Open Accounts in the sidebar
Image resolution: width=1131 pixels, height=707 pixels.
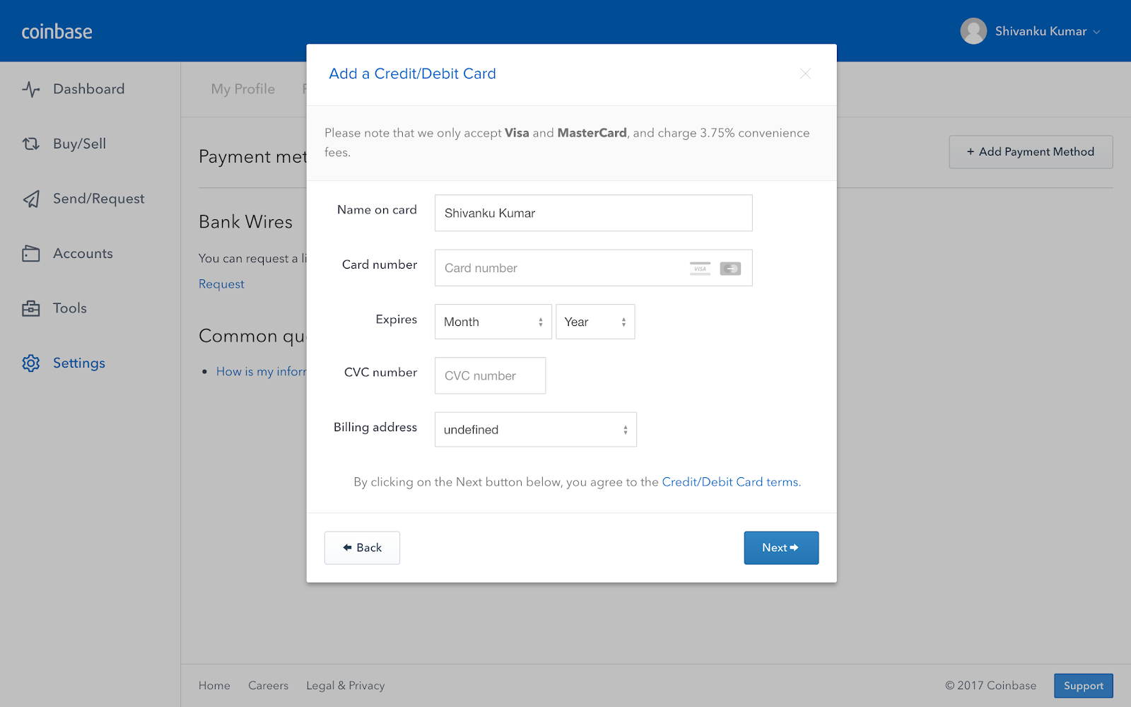pyautogui.click(x=83, y=253)
